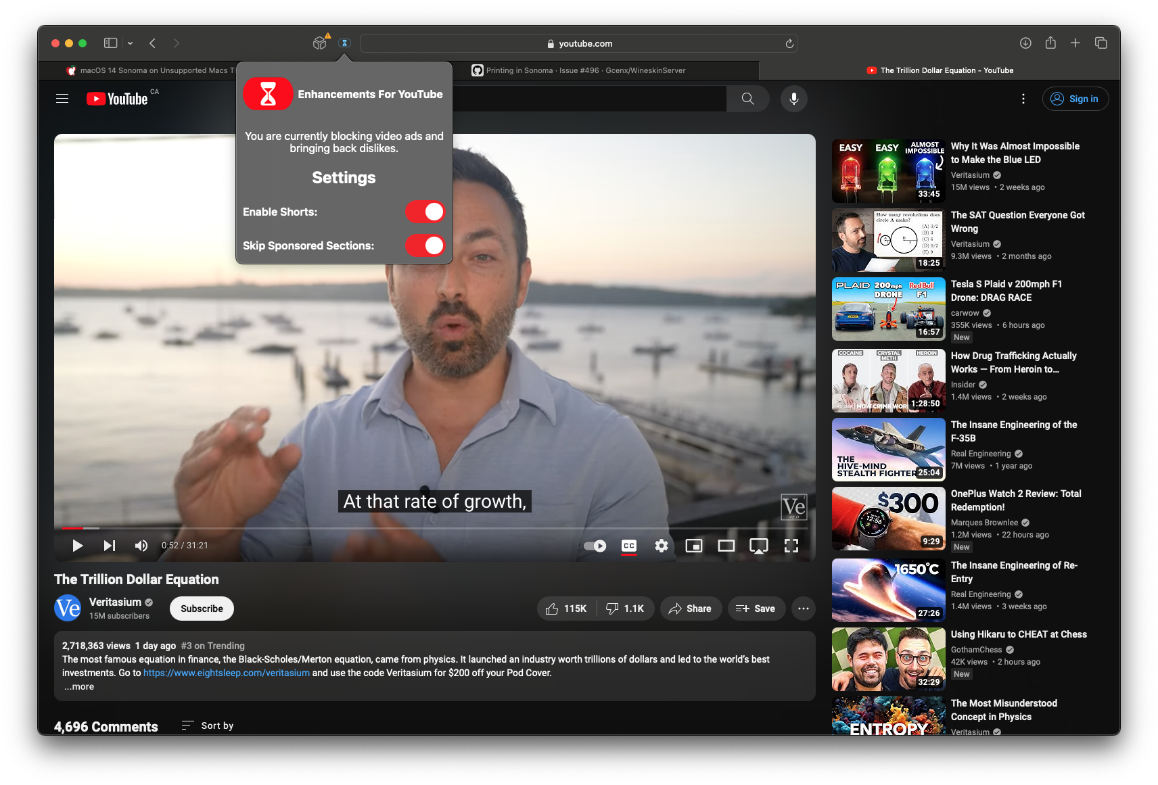Select The Trillion Dollar Equation tab
This screenshot has width=1158, height=785.
point(940,70)
